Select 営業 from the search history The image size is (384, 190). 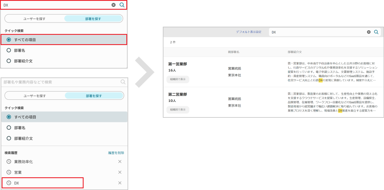[18, 172]
